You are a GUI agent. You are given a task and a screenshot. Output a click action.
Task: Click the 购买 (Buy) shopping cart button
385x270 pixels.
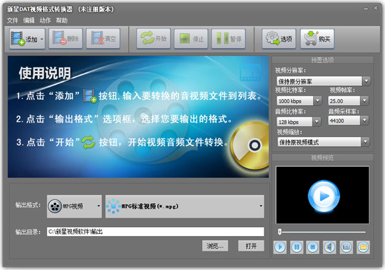coord(317,38)
